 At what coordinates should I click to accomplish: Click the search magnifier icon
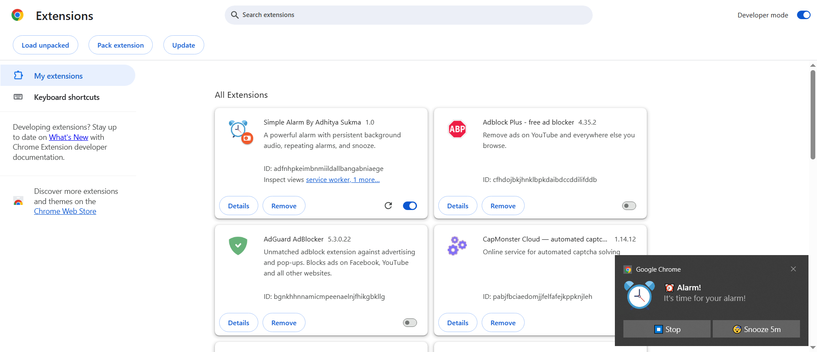[235, 15]
